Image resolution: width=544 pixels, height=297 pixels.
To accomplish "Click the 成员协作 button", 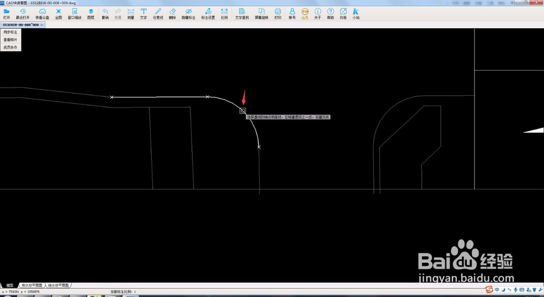I will 10,47.
